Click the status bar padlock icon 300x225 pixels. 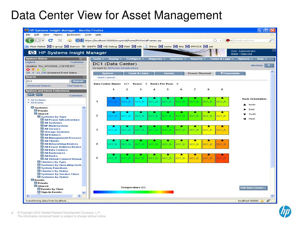click(x=262, y=201)
